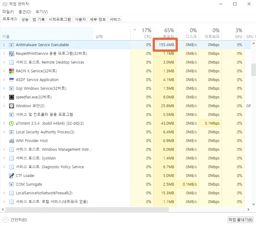Click the µTorrent green icon
Viewport: 256px width, 226px height.
[x=11, y=123]
